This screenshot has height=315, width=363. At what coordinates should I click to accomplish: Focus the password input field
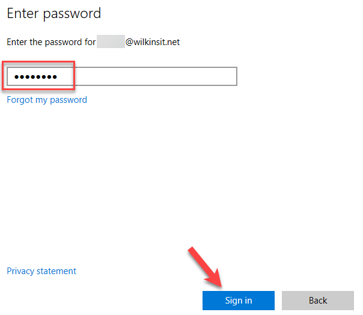(122, 76)
